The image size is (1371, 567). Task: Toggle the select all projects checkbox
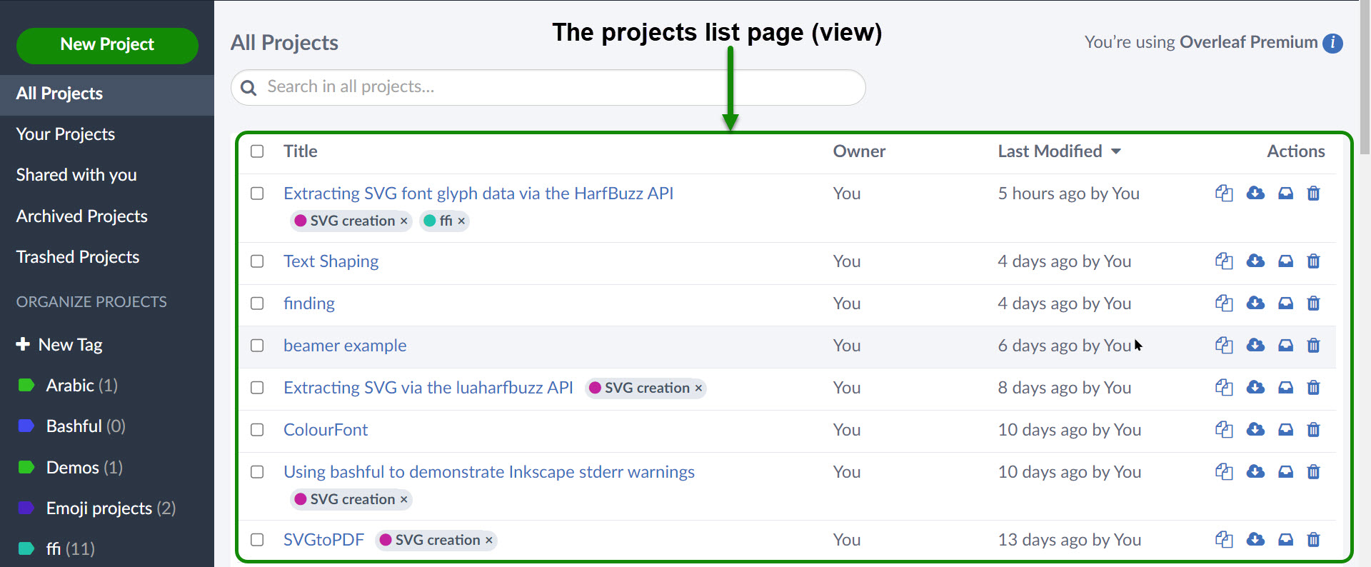pos(257,151)
